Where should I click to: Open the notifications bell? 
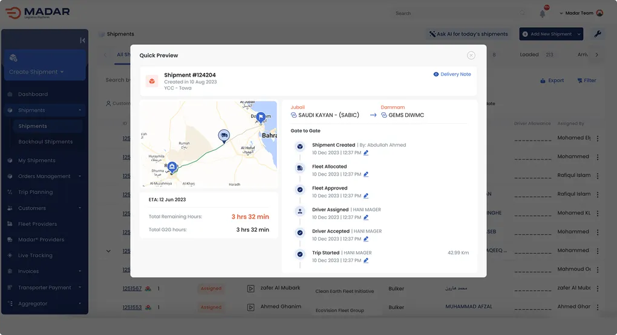(542, 13)
